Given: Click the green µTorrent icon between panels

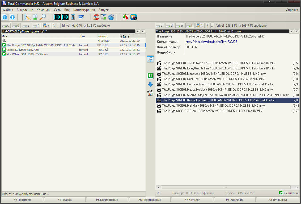Looking at the screenshot, I should [x=150, y=76].
